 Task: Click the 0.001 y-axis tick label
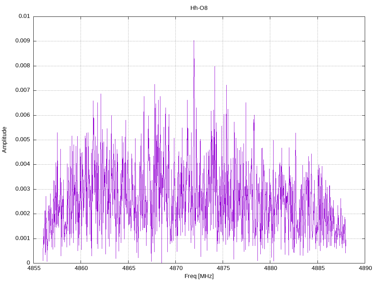point(23,239)
